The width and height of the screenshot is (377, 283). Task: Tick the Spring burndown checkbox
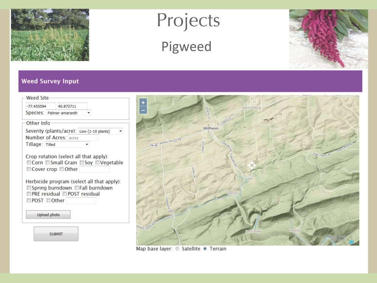29,188
